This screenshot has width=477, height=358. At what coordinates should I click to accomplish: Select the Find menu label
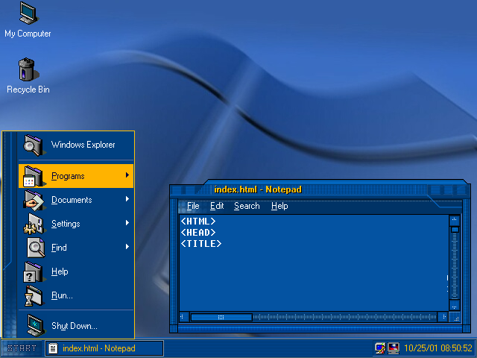pyautogui.click(x=59, y=248)
